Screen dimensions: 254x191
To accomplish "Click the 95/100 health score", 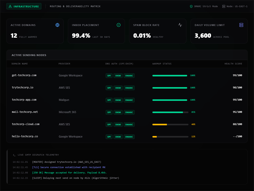I will point(237,112).
